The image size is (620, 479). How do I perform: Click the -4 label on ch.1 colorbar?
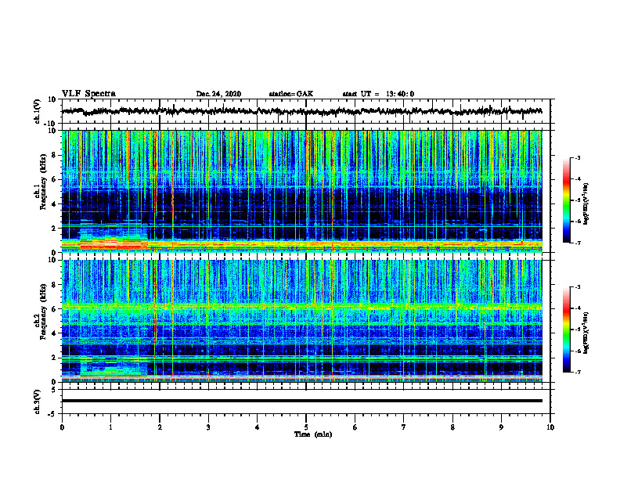[x=577, y=179]
